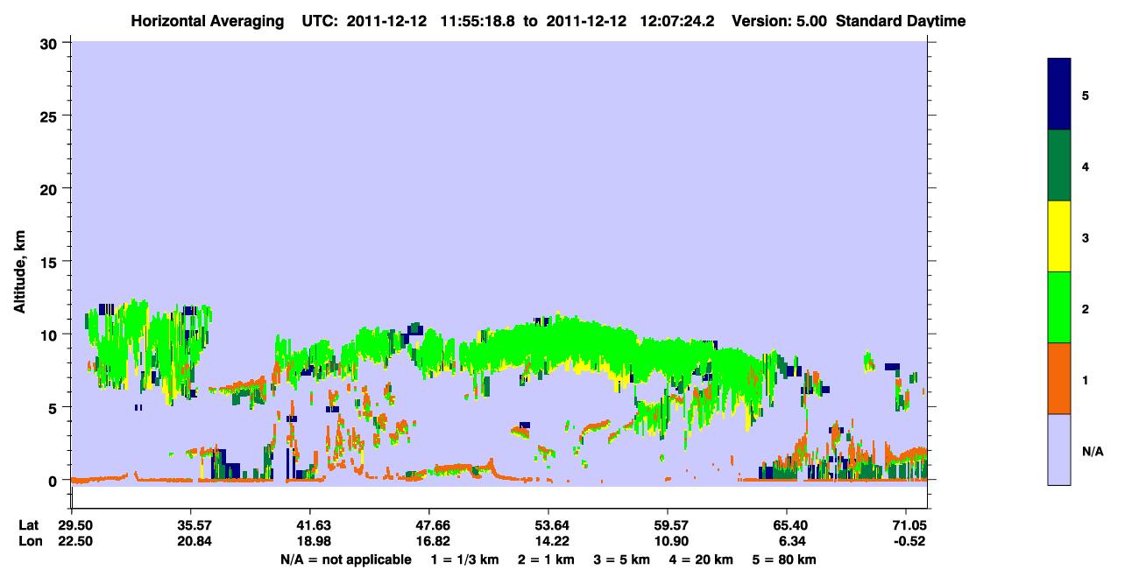Click the colorbar label '5'
Image resolution: width=1139 pixels, height=584 pixels.
[x=1086, y=95]
